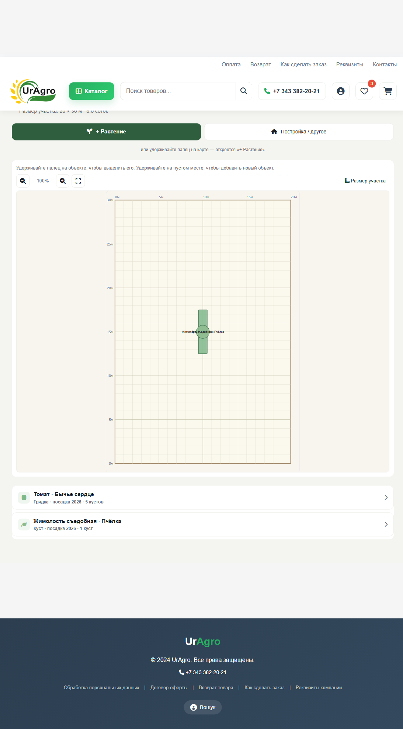Image resolution: width=403 pixels, height=729 pixels.
Task: Click the search magnifier button
Action: 244,91
